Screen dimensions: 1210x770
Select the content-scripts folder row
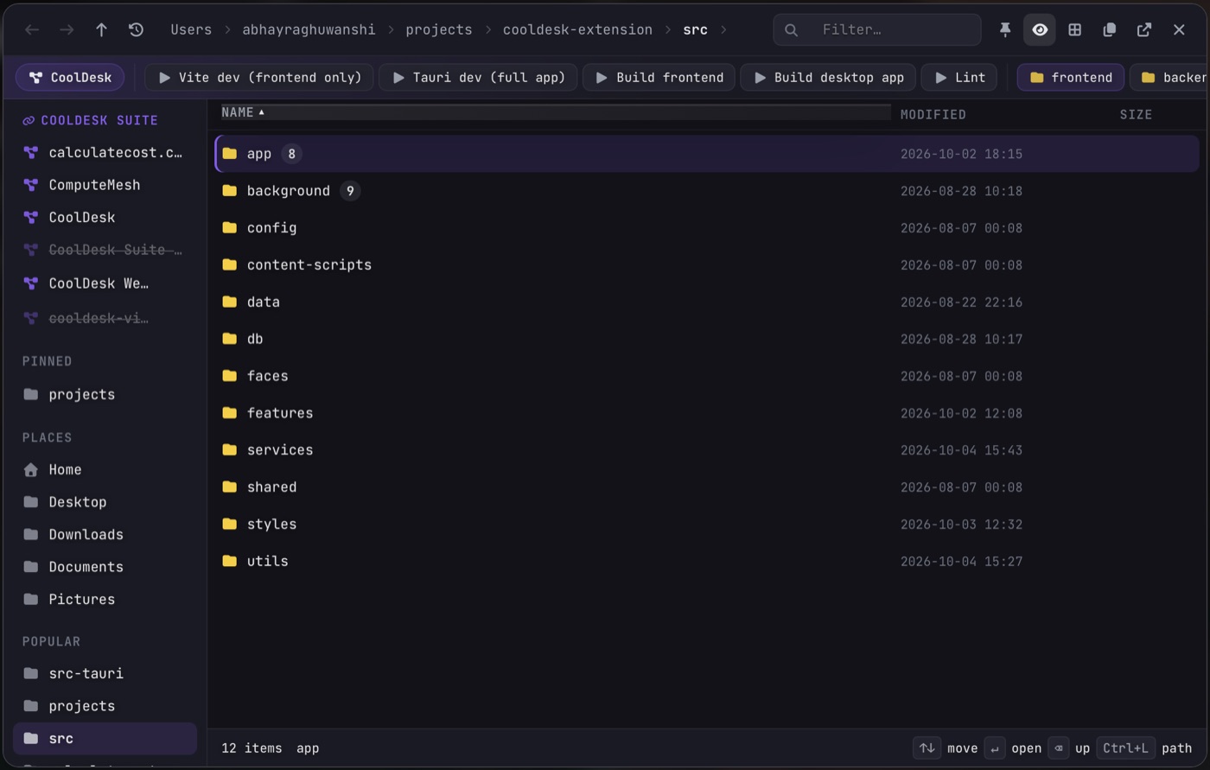point(707,265)
